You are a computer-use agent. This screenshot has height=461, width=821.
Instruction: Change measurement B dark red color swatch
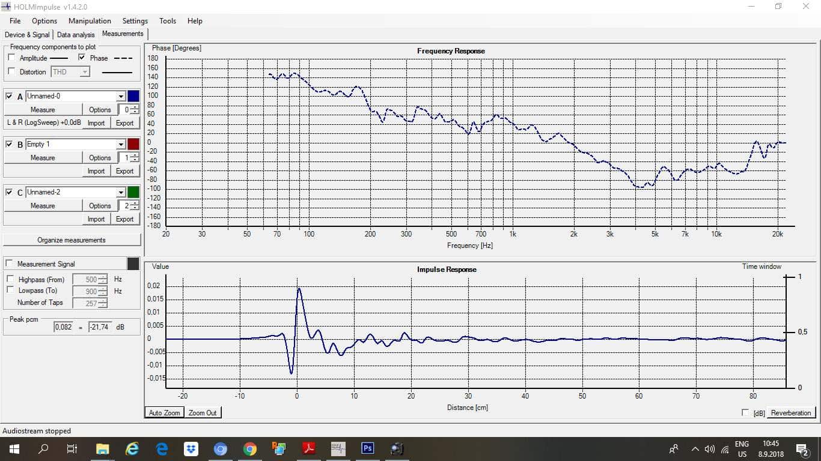click(133, 144)
